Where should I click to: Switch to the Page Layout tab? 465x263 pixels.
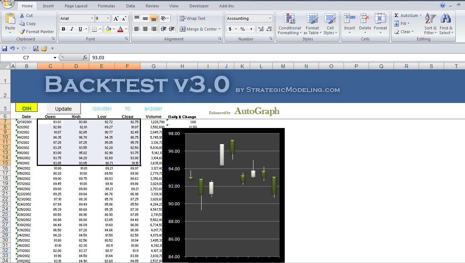point(76,6)
